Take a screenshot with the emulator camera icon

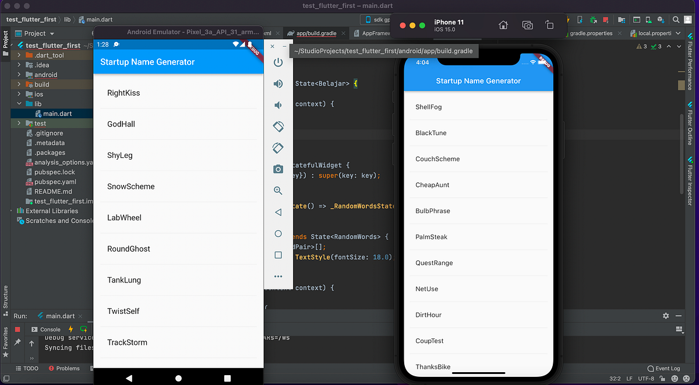[278, 169]
